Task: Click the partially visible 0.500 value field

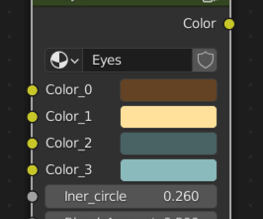Action: (x=131, y=215)
